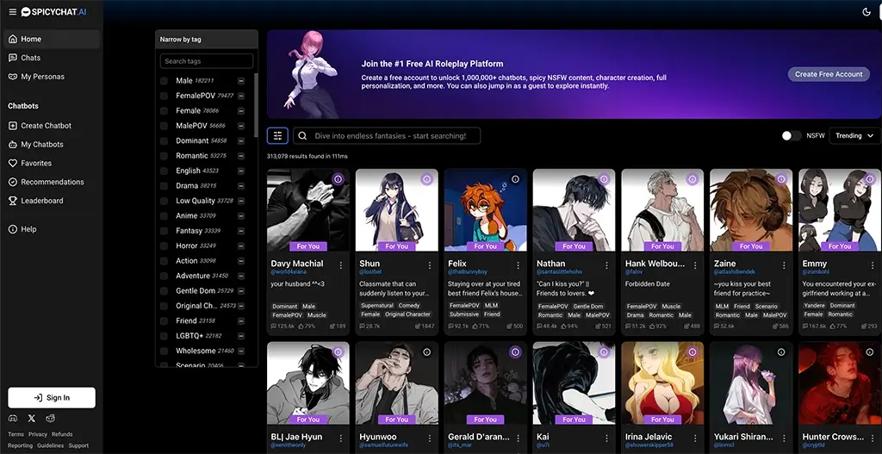Toggle dark mode moon icon
The image size is (882, 454).
point(866,12)
